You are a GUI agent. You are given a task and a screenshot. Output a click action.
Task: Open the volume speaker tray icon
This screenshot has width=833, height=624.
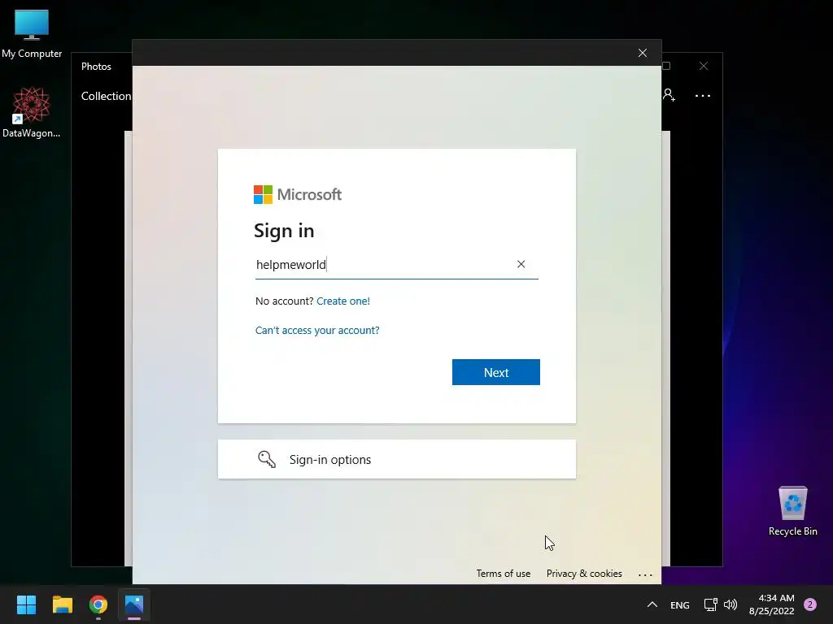(x=731, y=604)
